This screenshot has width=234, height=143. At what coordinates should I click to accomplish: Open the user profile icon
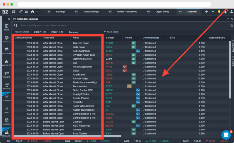232,12
